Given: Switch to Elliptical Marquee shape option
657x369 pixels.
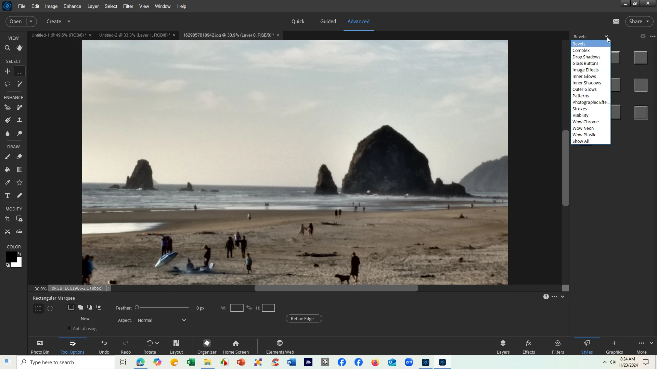Looking at the screenshot, I should coord(50,309).
